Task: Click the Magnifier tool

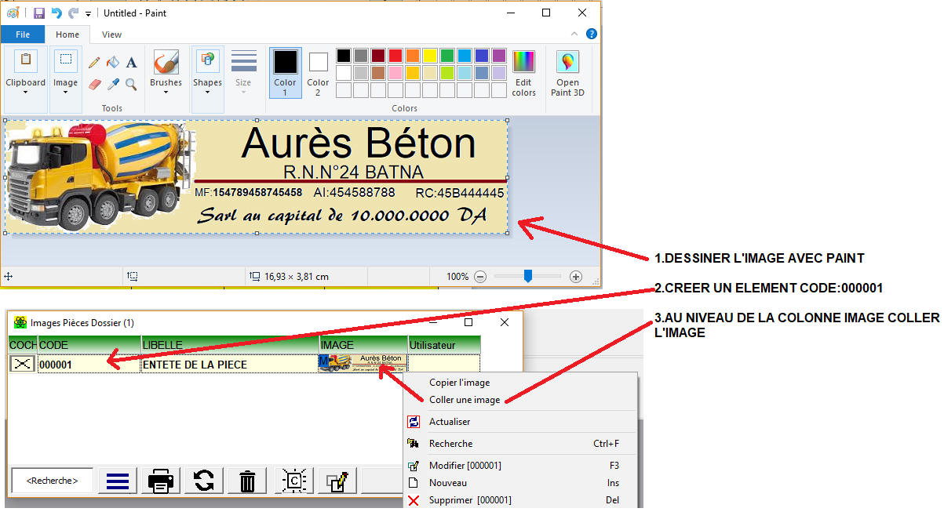Action: [131, 84]
